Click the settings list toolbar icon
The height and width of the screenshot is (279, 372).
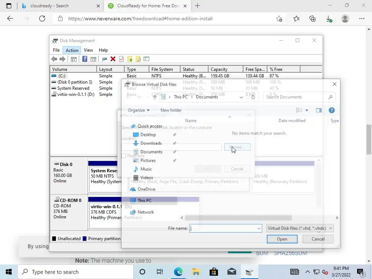point(146,59)
